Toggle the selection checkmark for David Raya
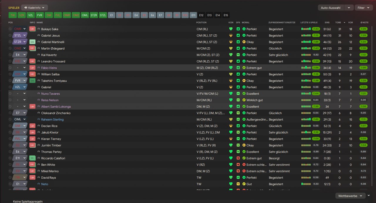 pyautogui.click(x=10, y=178)
